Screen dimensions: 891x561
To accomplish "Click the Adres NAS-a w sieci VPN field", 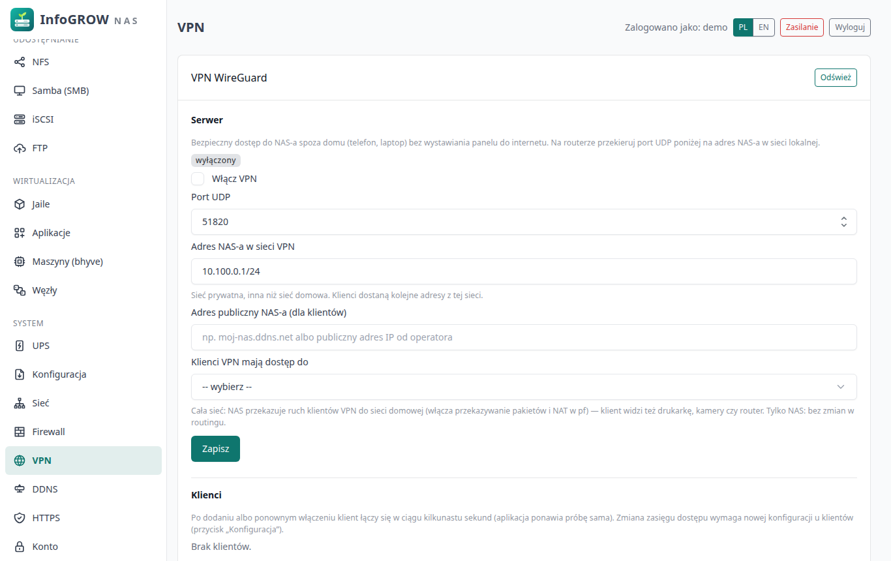I will tap(524, 271).
